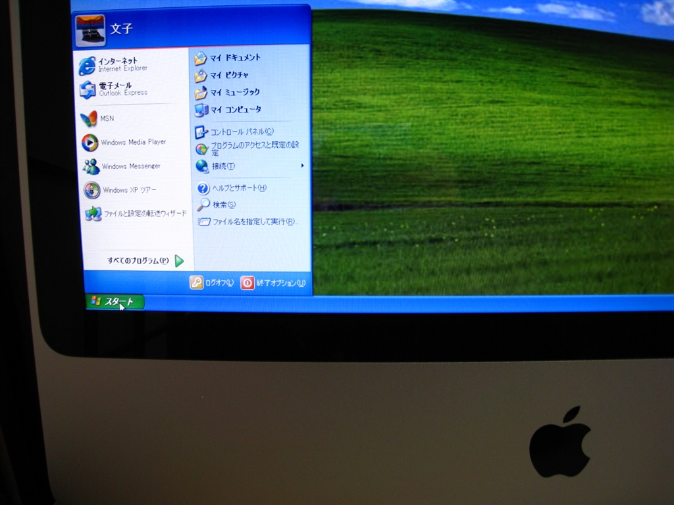
Task: Click the green スタート button
Action: point(115,302)
